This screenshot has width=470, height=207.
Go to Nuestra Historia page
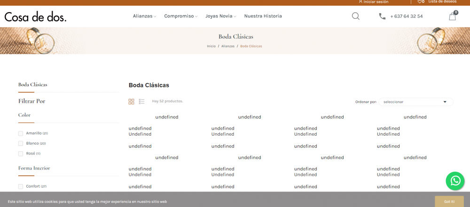[x=263, y=16]
